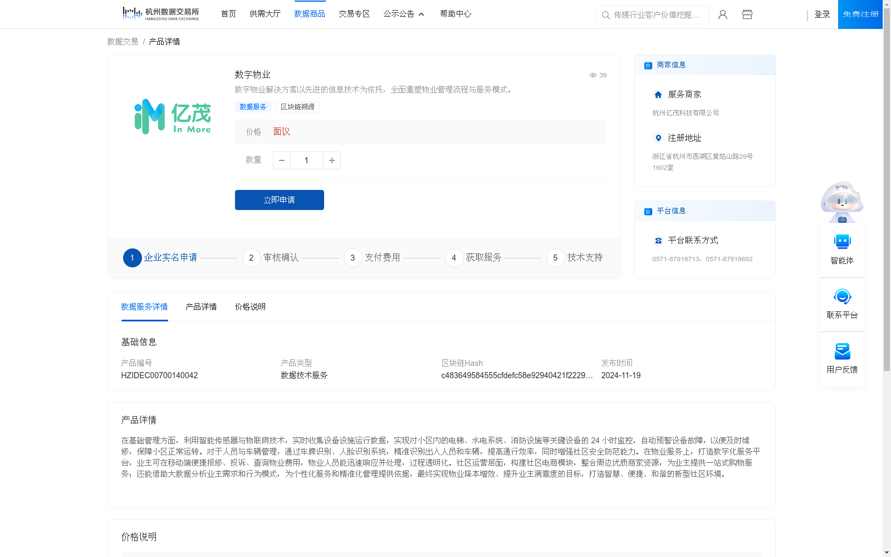This screenshot has width=891, height=557.
Task: Click the 面议 price text
Action: [282, 132]
